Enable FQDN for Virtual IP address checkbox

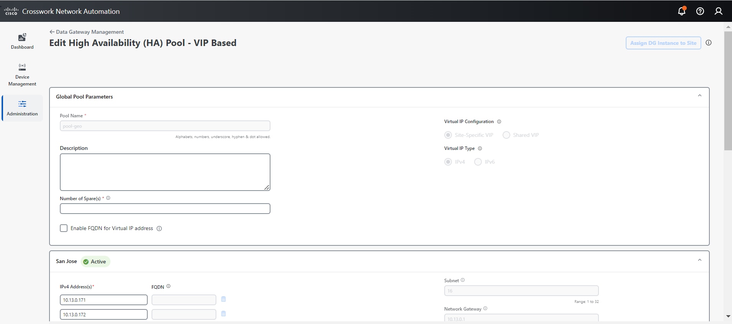[64, 228]
